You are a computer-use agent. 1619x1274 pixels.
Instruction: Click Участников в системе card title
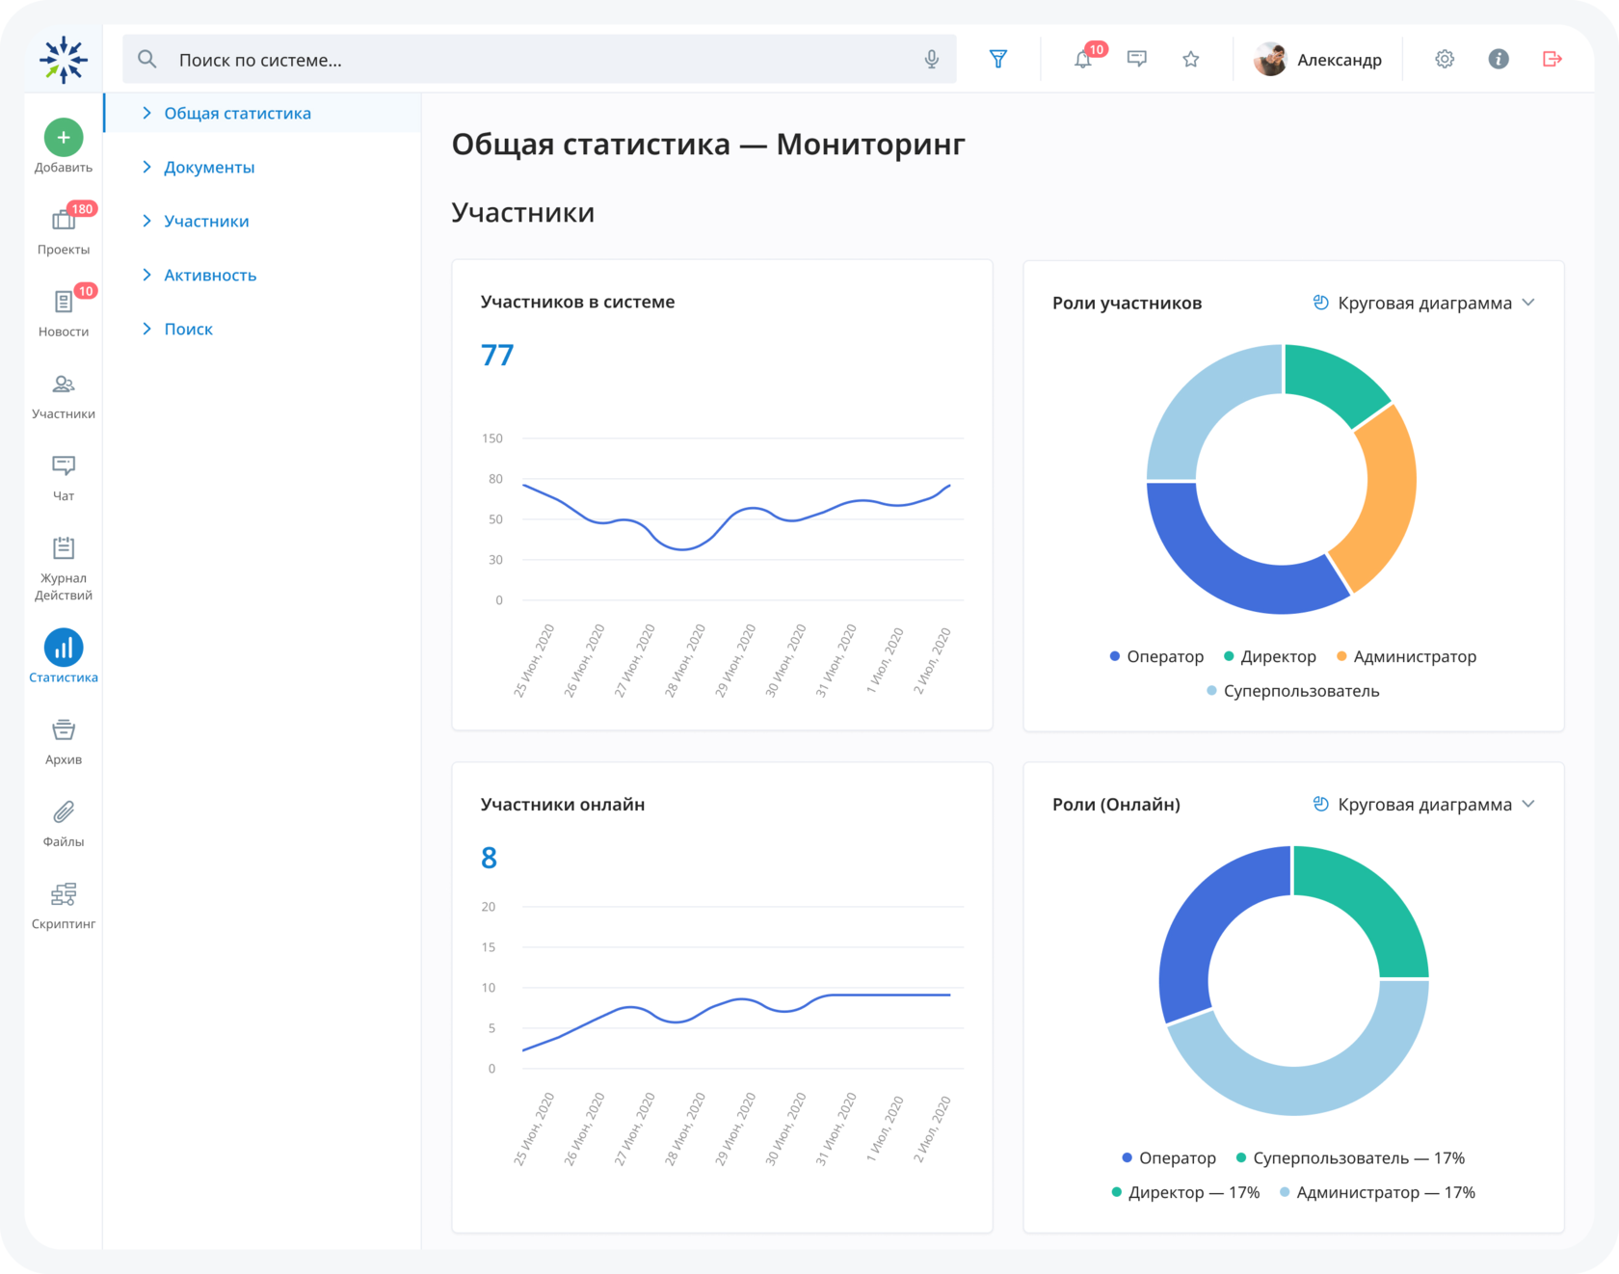[x=577, y=302]
